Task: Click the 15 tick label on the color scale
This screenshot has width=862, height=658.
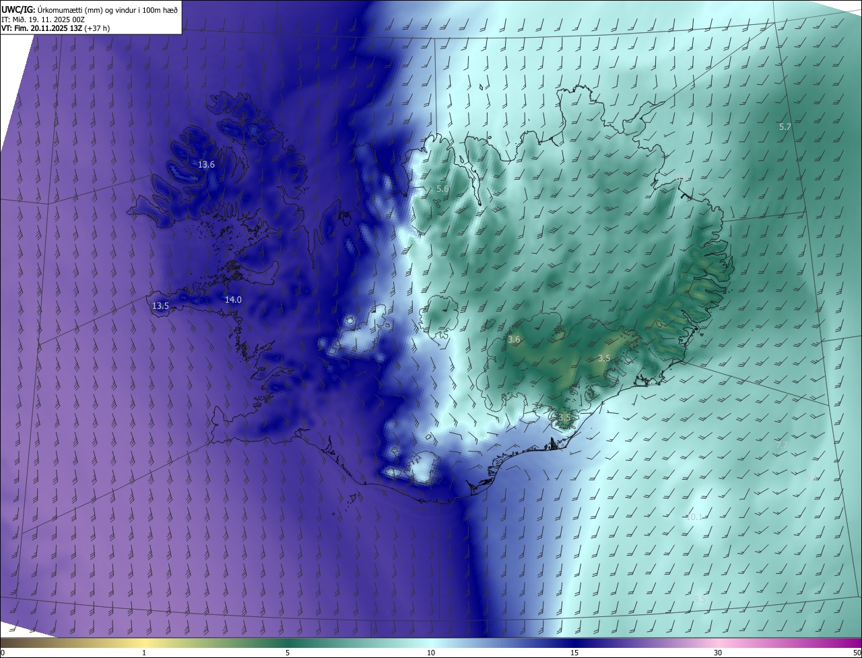Action: (x=574, y=653)
